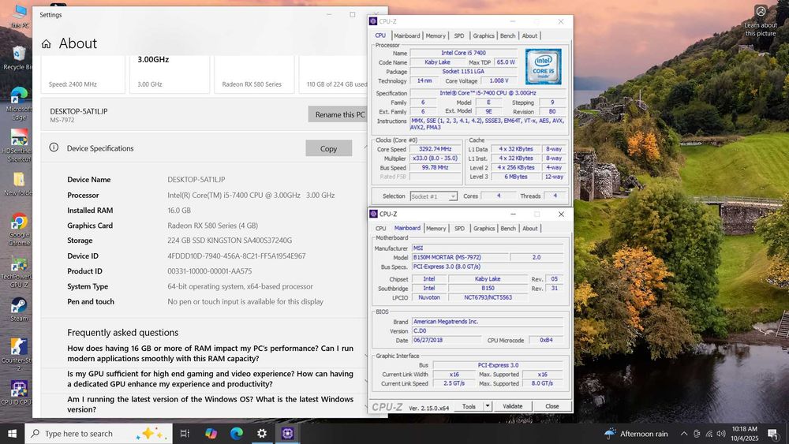The width and height of the screenshot is (789, 444).
Task: Open Copilot from the taskbar
Action: pos(211,434)
